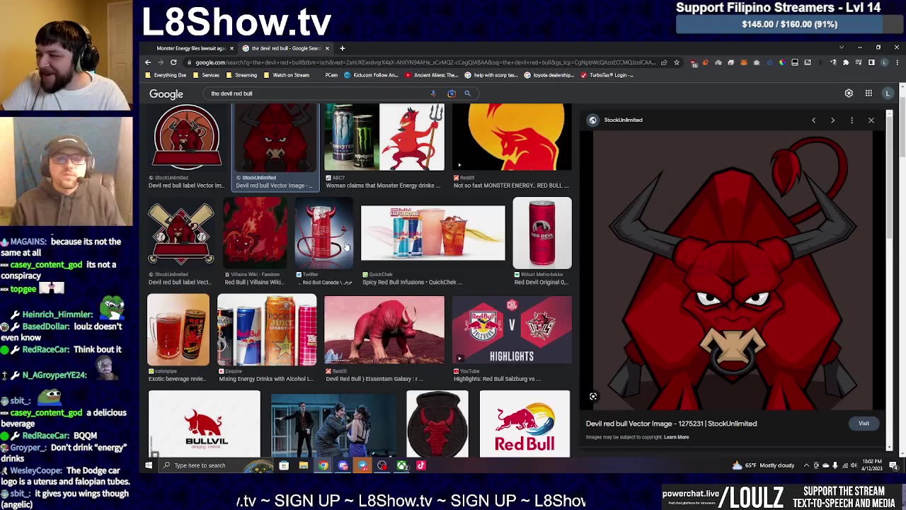Image resolution: width=906 pixels, height=510 pixels.
Task: Open Everything Else bookmarks folder
Action: point(166,75)
